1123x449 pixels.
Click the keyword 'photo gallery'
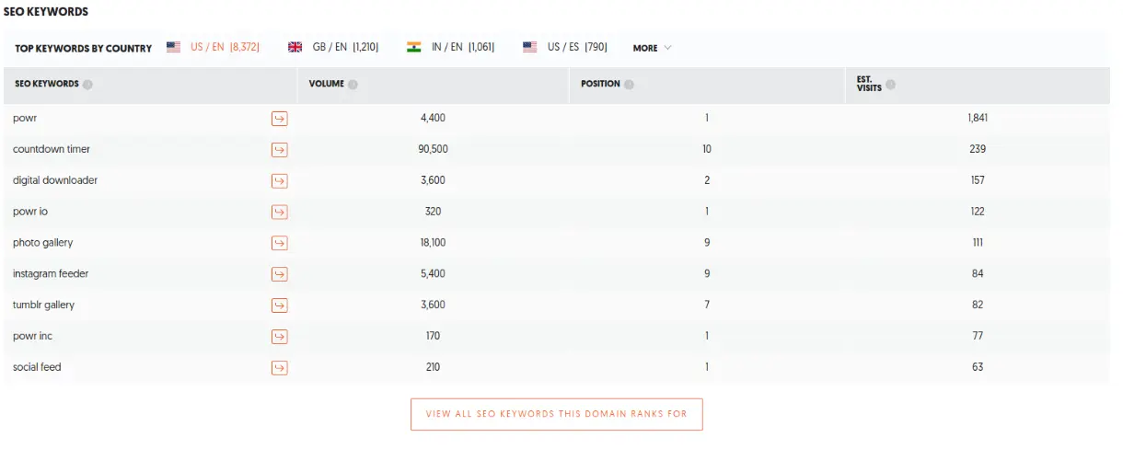point(43,243)
